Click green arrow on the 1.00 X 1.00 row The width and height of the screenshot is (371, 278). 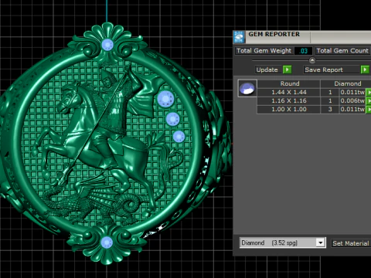[x=369, y=109]
